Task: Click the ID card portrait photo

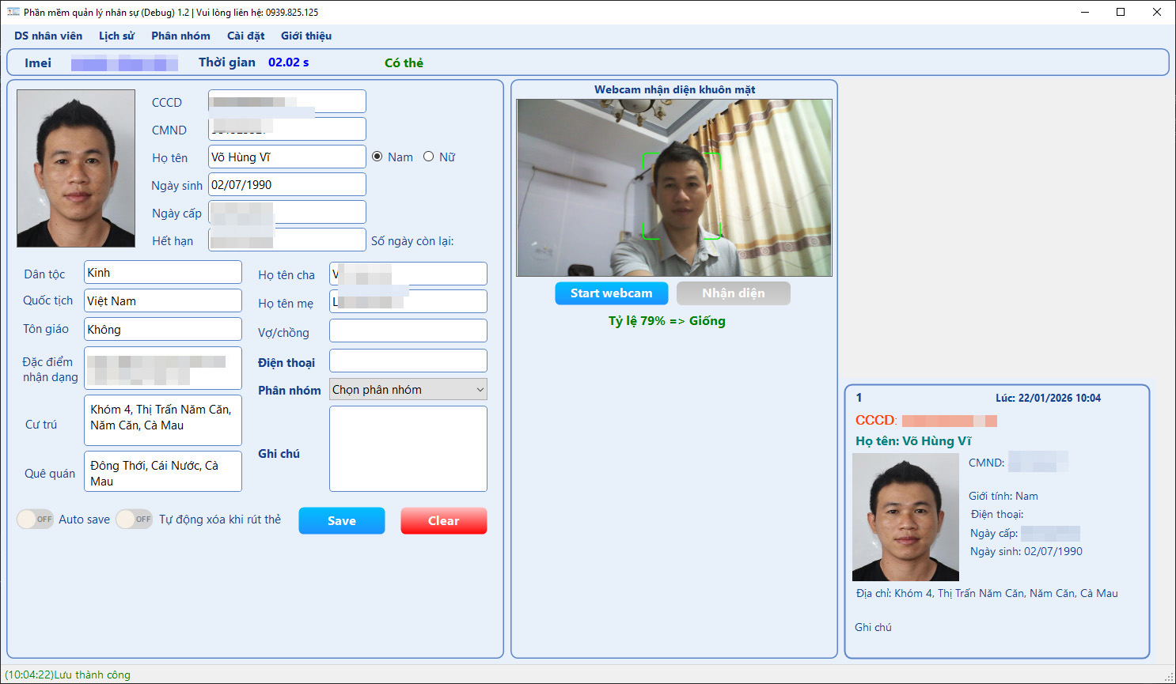Action: [x=76, y=168]
